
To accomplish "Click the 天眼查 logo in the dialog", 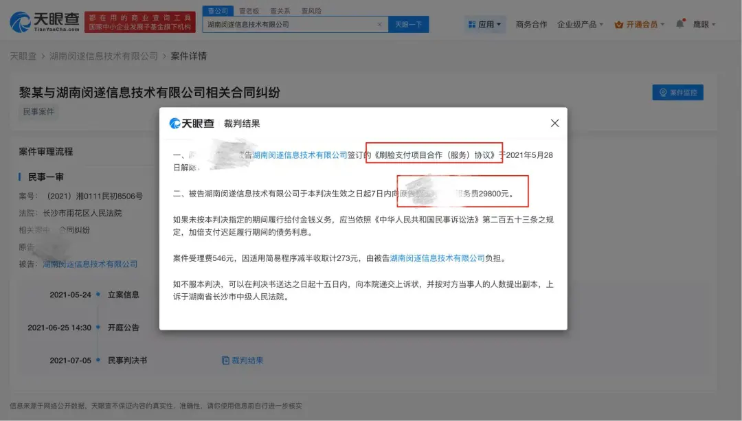I will click(192, 124).
